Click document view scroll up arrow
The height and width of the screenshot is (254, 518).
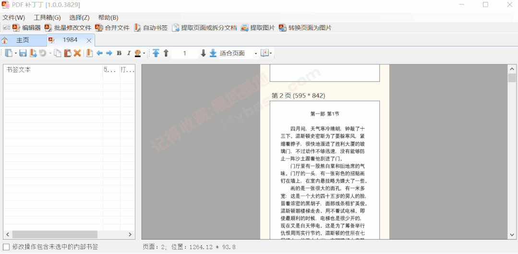512,69
